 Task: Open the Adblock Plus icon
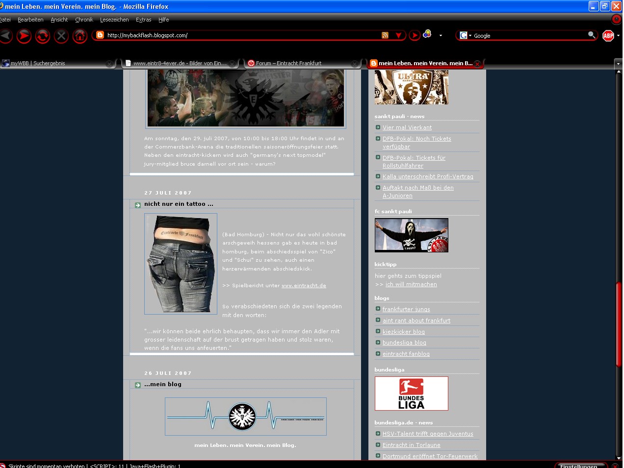click(x=608, y=35)
